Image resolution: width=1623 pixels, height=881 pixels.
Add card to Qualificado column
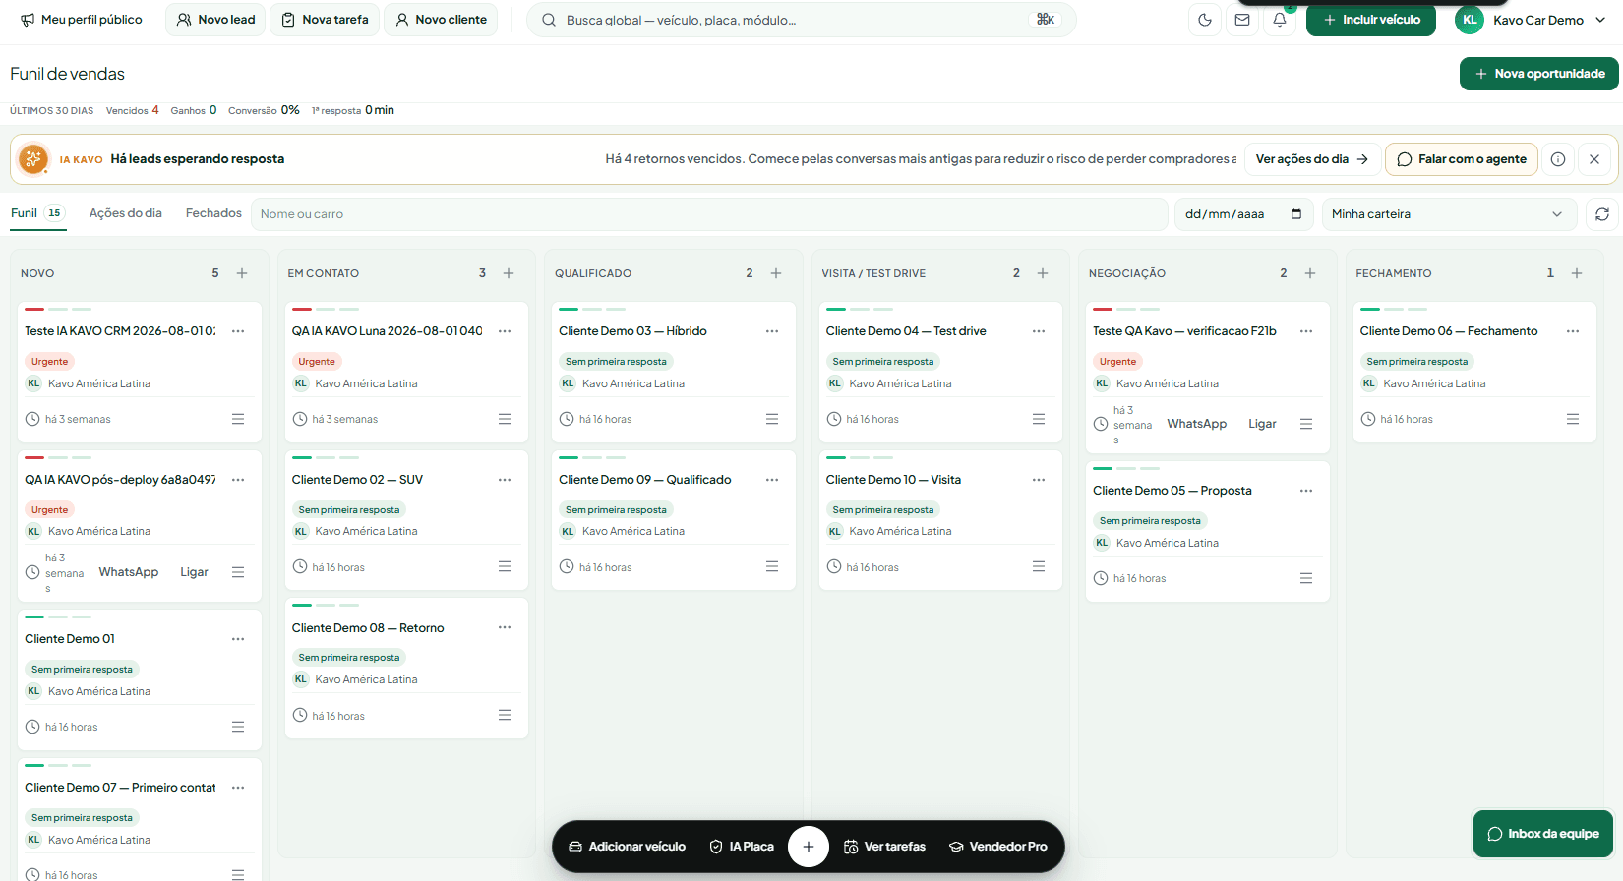pos(776,273)
